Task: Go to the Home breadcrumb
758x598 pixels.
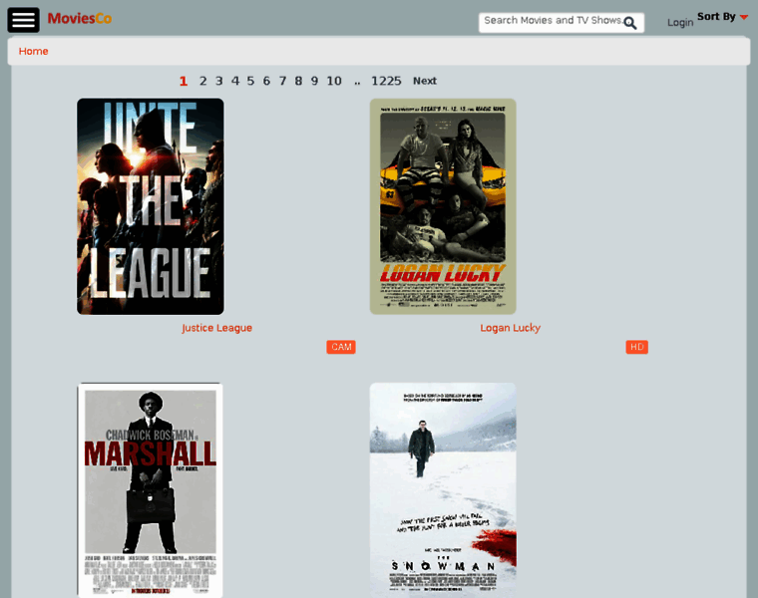Action: (x=33, y=51)
